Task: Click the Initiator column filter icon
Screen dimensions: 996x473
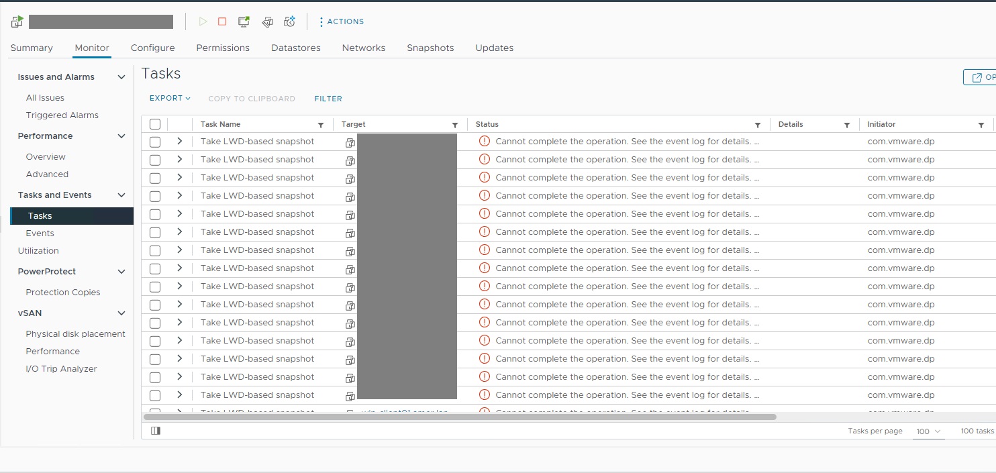Action: tap(981, 125)
